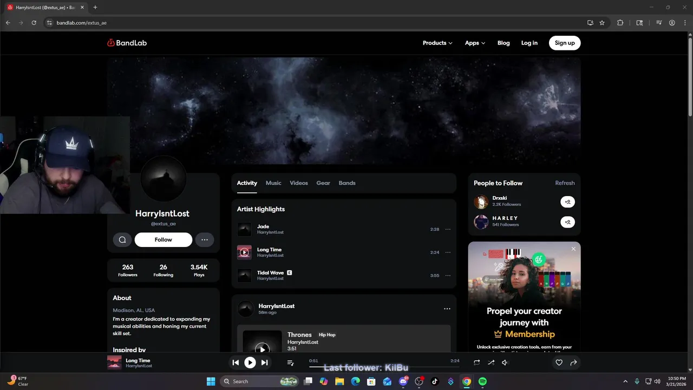The width and height of the screenshot is (693, 390).
Task: Open the Chrome profile icon
Action: pos(672,23)
